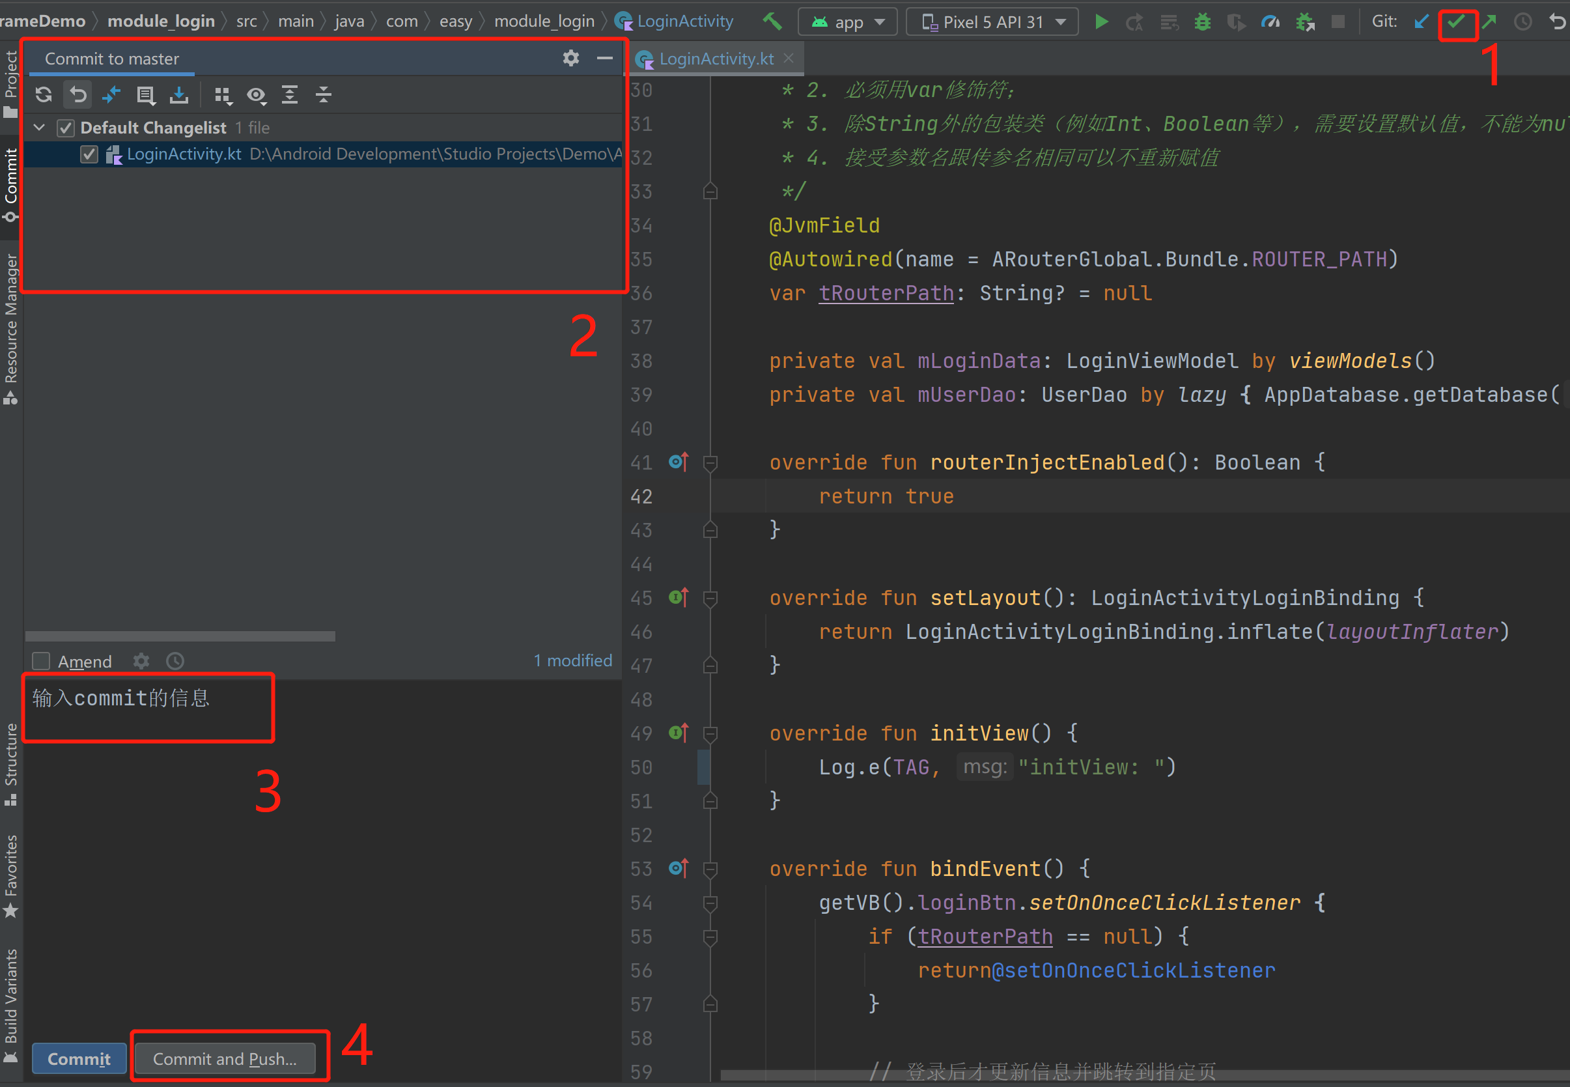Click Apply Changes and Restart Activity icon
The width and height of the screenshot is (1570, 1087).
(x=1135, y=23)
